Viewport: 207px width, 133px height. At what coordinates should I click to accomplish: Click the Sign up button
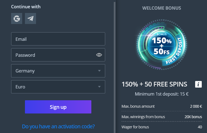pyautogui.click(x=58, y=107)
